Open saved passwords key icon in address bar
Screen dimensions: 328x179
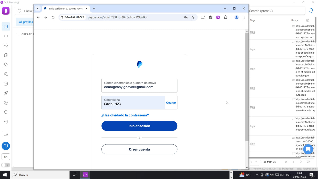[186, 17]
